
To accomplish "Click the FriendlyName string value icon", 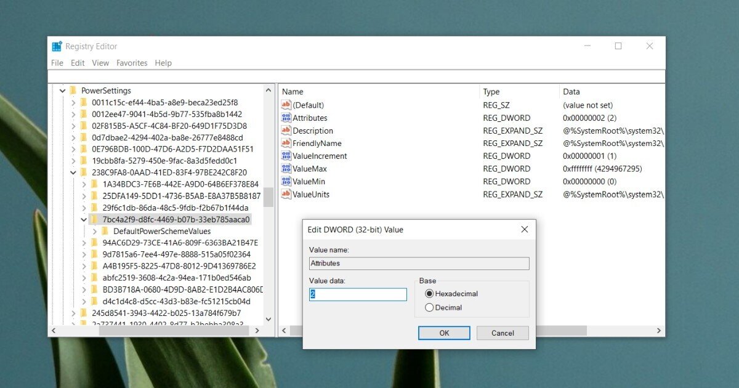I will click(x=286, y=143).
